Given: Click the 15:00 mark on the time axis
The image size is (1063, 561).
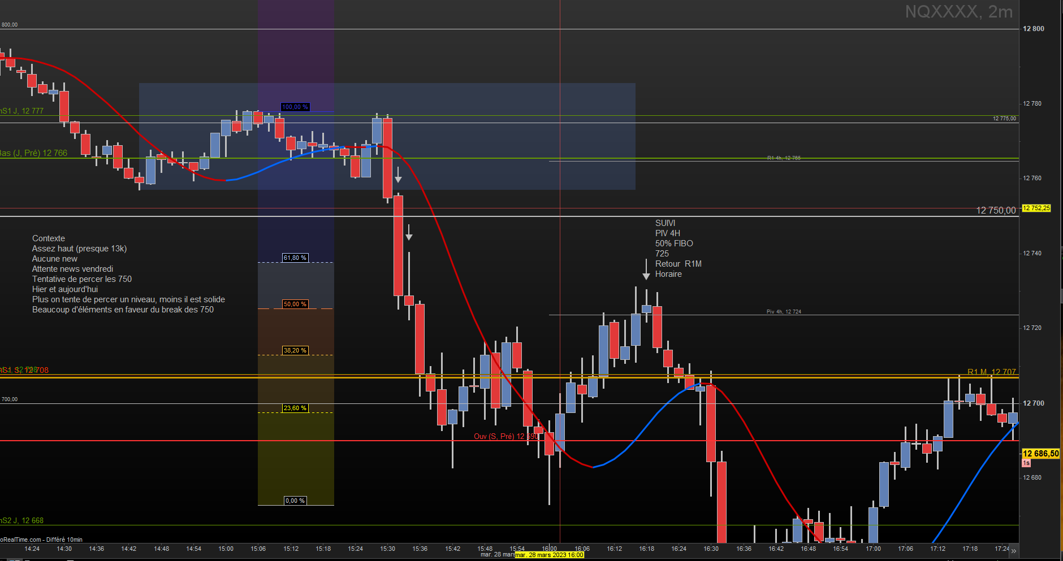Looking at the screenshot, I should click(226, 549).
